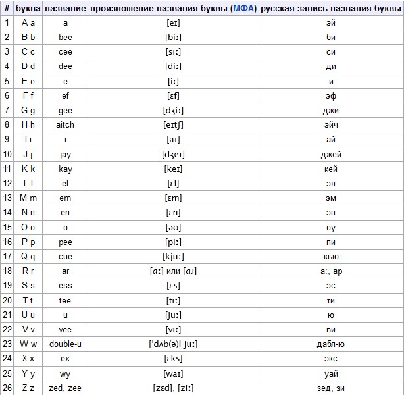Open the МФА link in the header
This screenshot has height=395, width=404.
[243, 9]
